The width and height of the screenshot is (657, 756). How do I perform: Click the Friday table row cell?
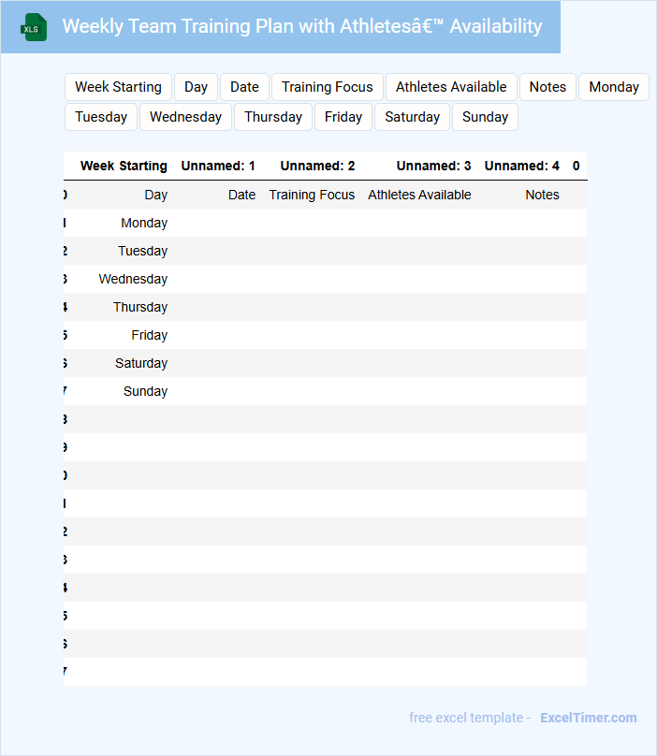(x=150, y=335)
